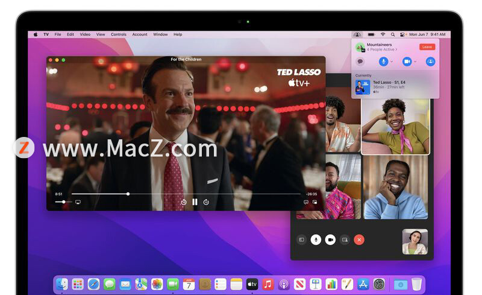The image size is (482, 295).
Task: Open Apple TV app from the Dock
Action: tap(252, 284)
